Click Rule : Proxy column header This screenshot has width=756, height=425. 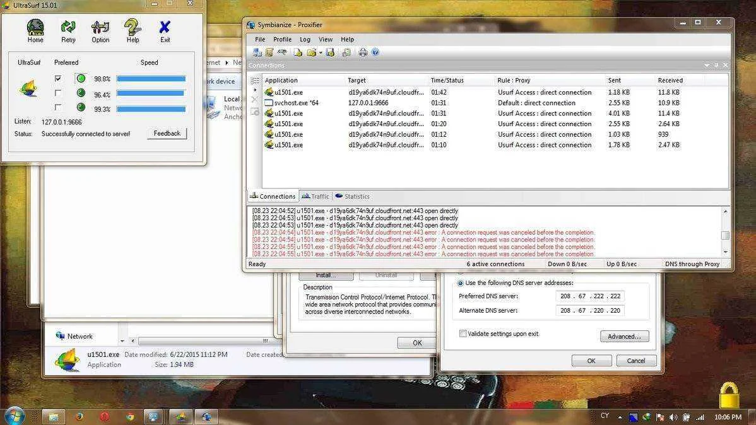coord(550,81)
